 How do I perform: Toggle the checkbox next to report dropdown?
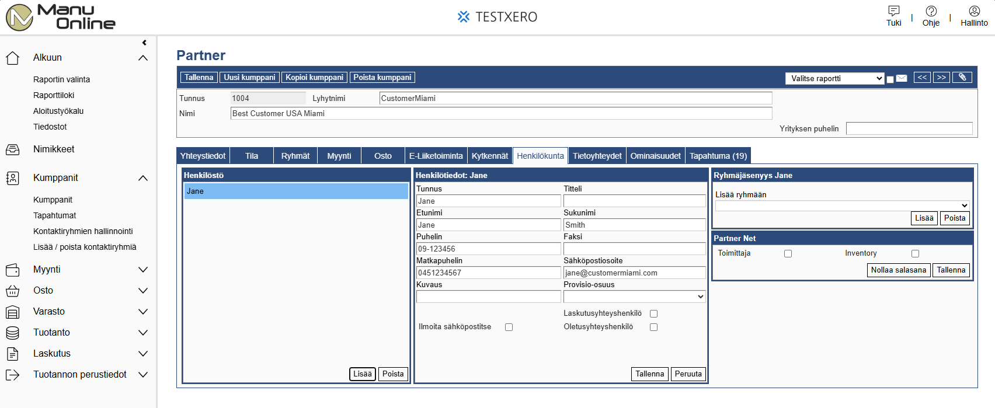click(x=890, y=79)
